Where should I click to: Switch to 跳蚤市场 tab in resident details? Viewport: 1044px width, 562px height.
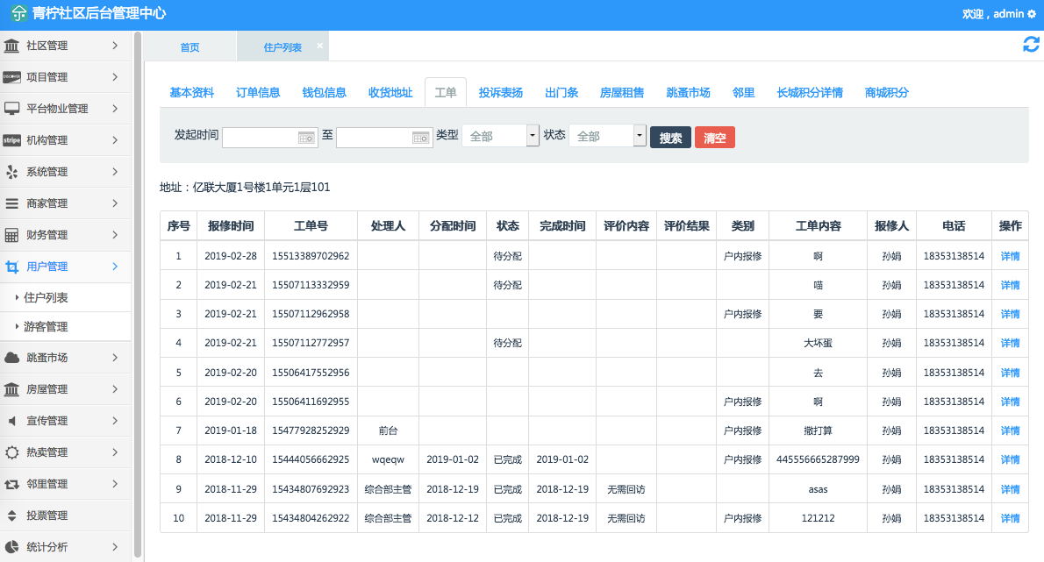tap(688, 92)
